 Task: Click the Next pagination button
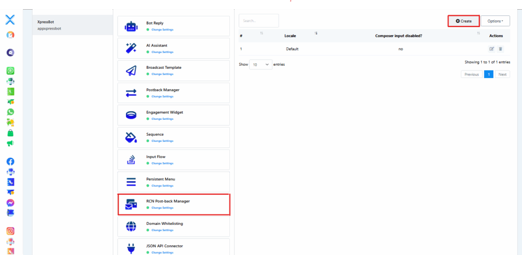[503, 74]
